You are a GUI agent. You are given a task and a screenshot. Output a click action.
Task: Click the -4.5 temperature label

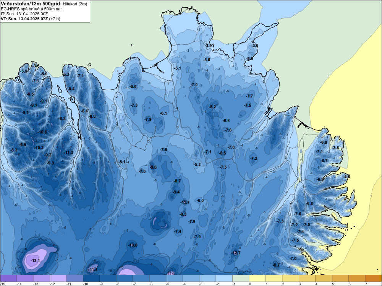346,177
